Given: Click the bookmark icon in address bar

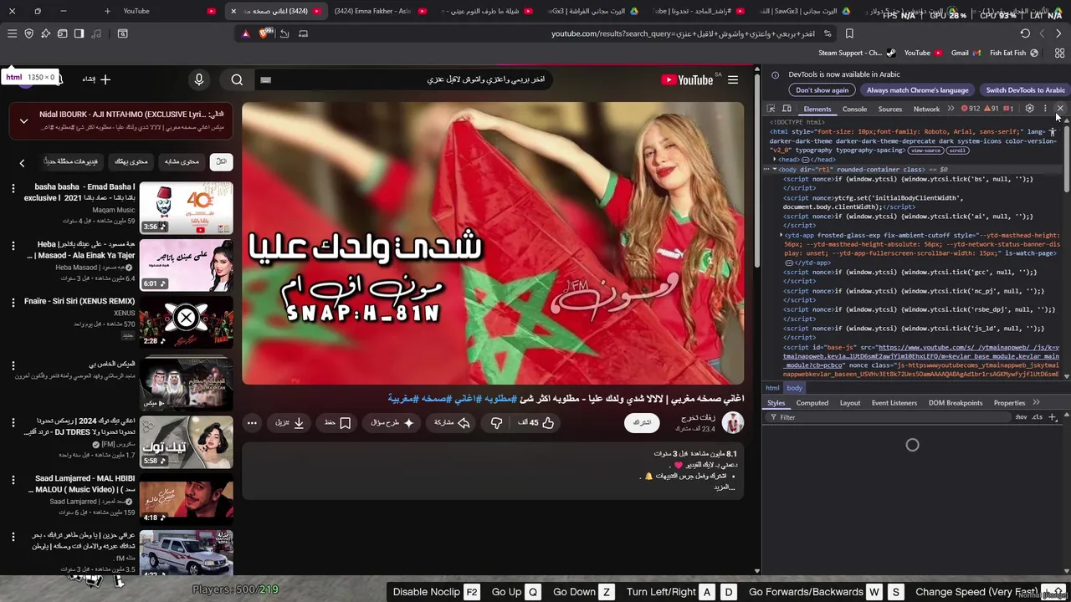Looking at the screenshot, I should coord(849,33).
